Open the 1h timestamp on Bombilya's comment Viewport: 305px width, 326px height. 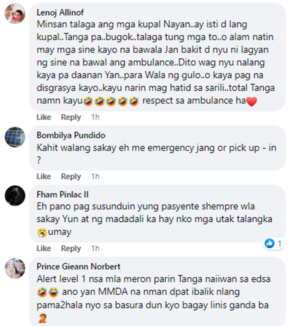coord(95,176)
